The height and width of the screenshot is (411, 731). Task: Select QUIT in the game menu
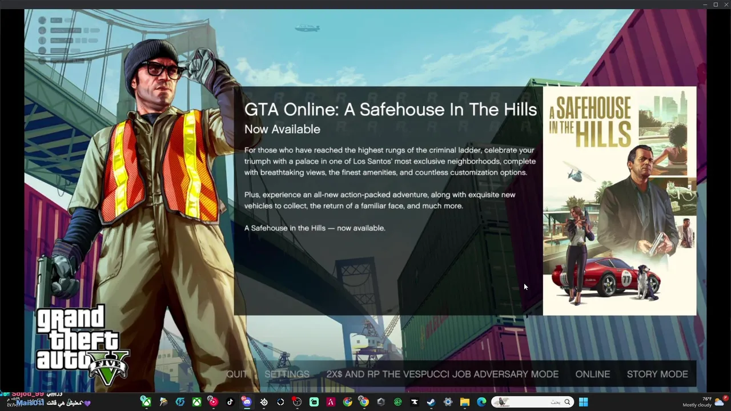click(x=236, y=374)
